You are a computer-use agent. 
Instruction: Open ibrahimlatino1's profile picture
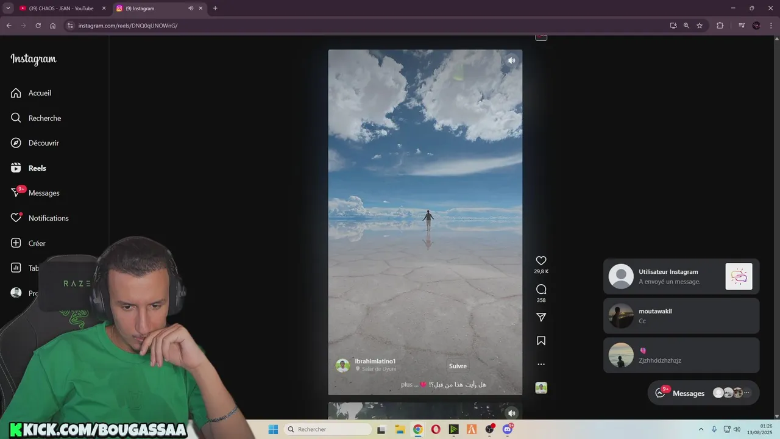pos(342,365)
